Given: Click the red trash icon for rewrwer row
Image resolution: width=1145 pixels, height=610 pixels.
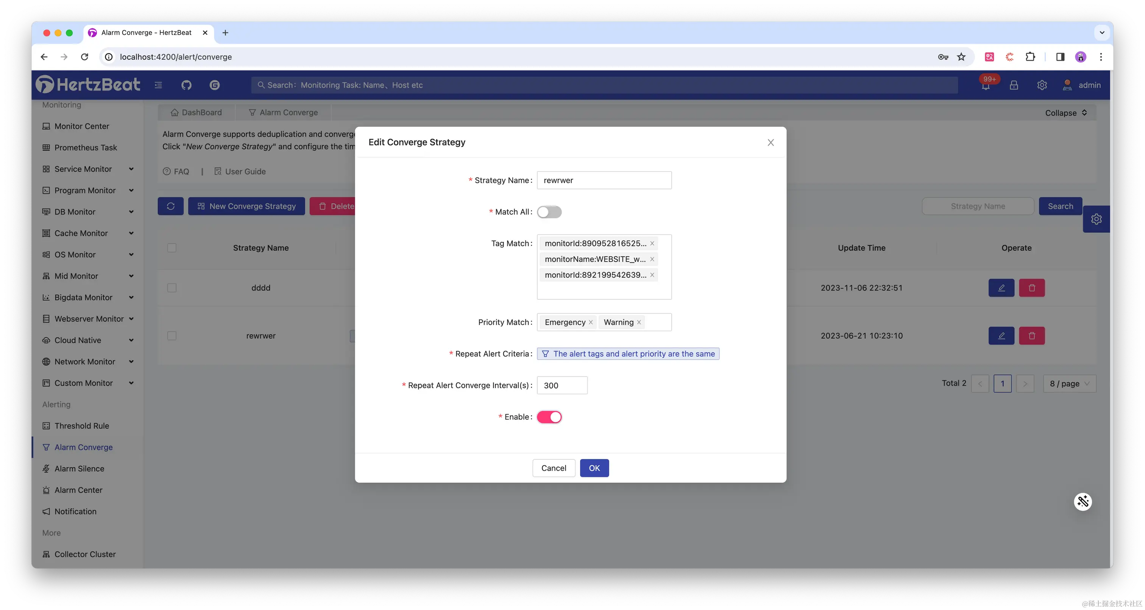Looking at the screenshot, I should coord(1032,336).
